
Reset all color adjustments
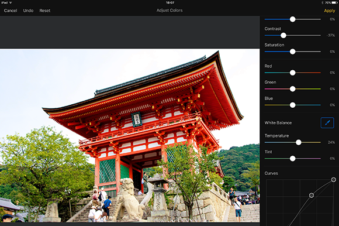click(45, 11)
